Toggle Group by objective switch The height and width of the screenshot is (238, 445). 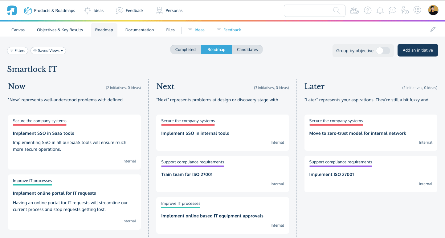coord(383,51)
